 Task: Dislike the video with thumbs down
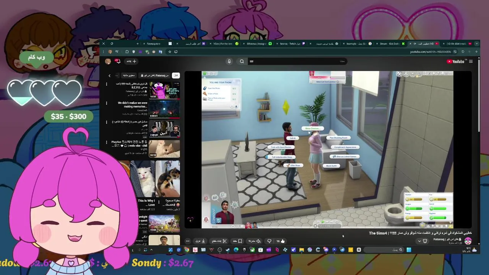269,241
